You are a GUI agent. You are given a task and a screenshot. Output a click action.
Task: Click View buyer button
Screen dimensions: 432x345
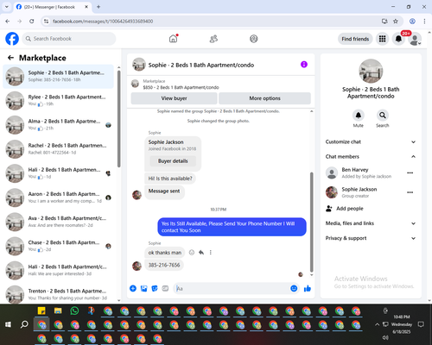click(x=174, y=98)
